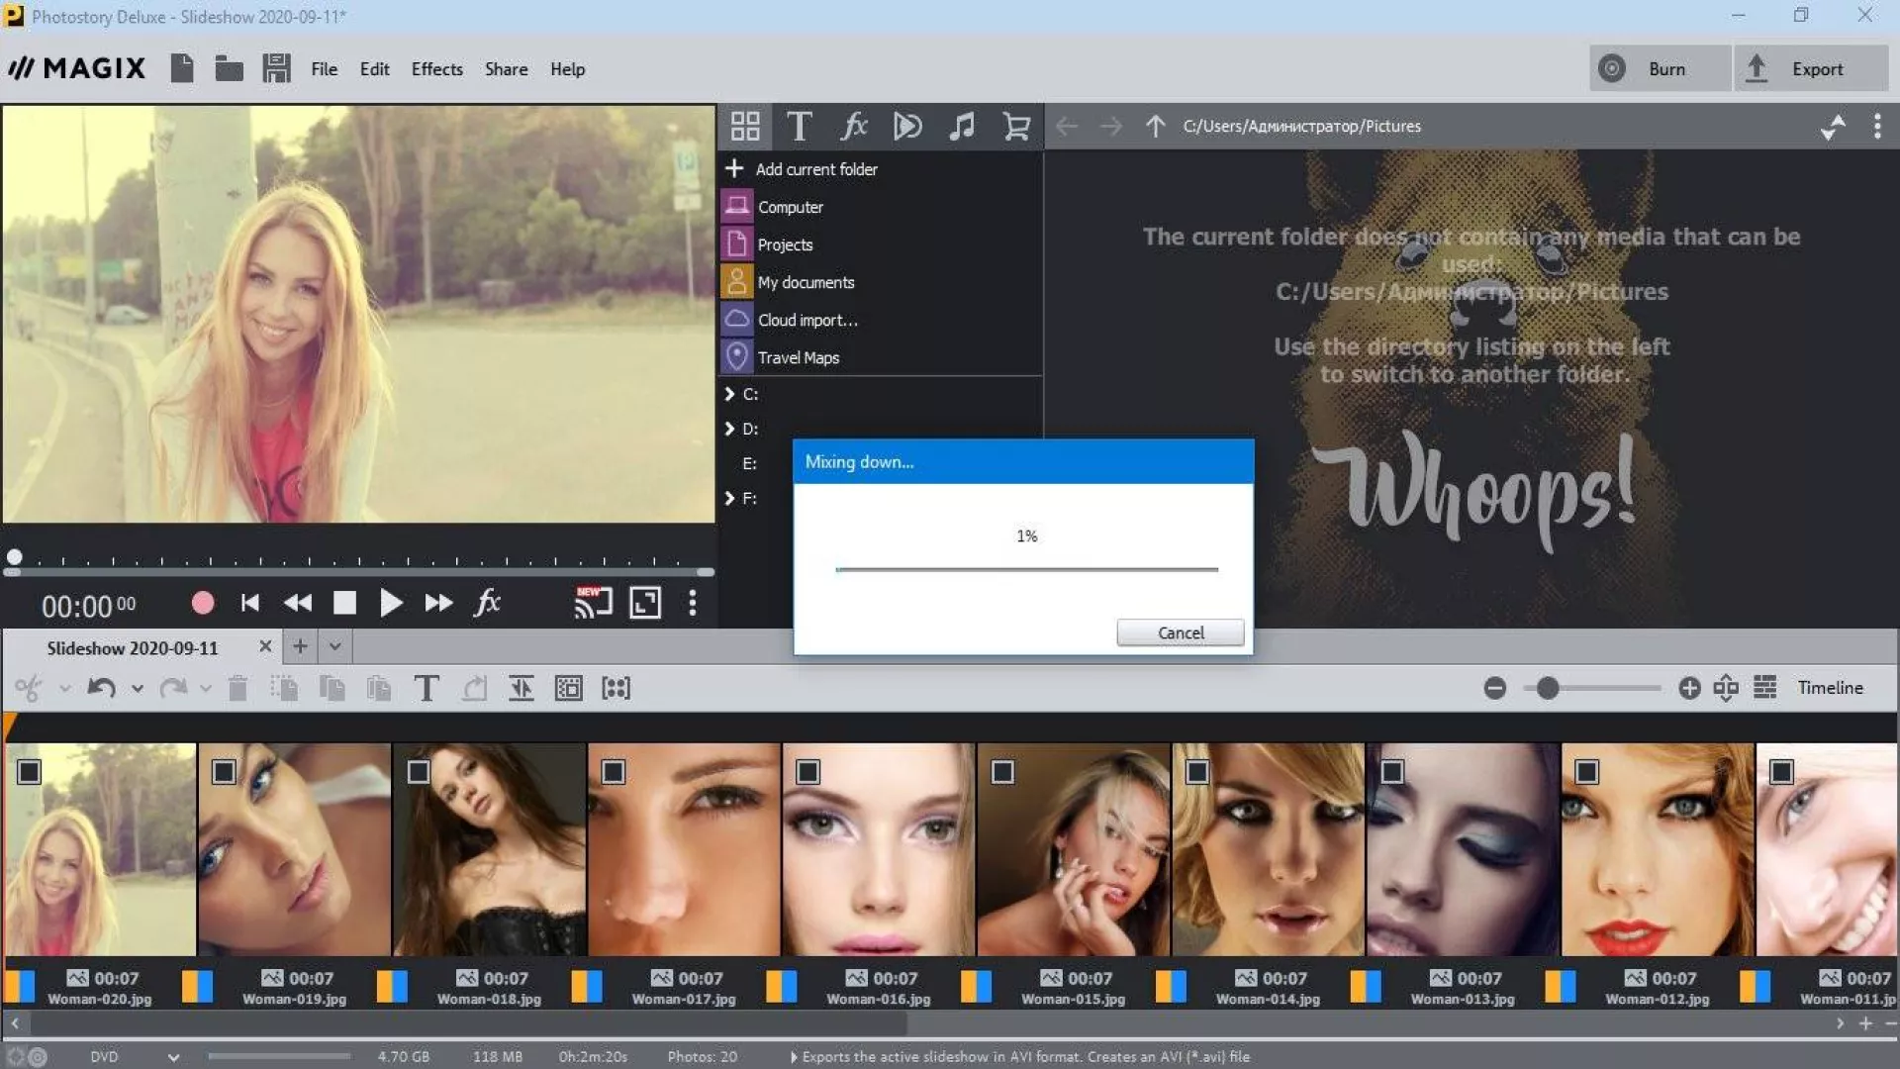Expand the C: drive tree item
The image size is (1900, 1069).
click(730, 394)
